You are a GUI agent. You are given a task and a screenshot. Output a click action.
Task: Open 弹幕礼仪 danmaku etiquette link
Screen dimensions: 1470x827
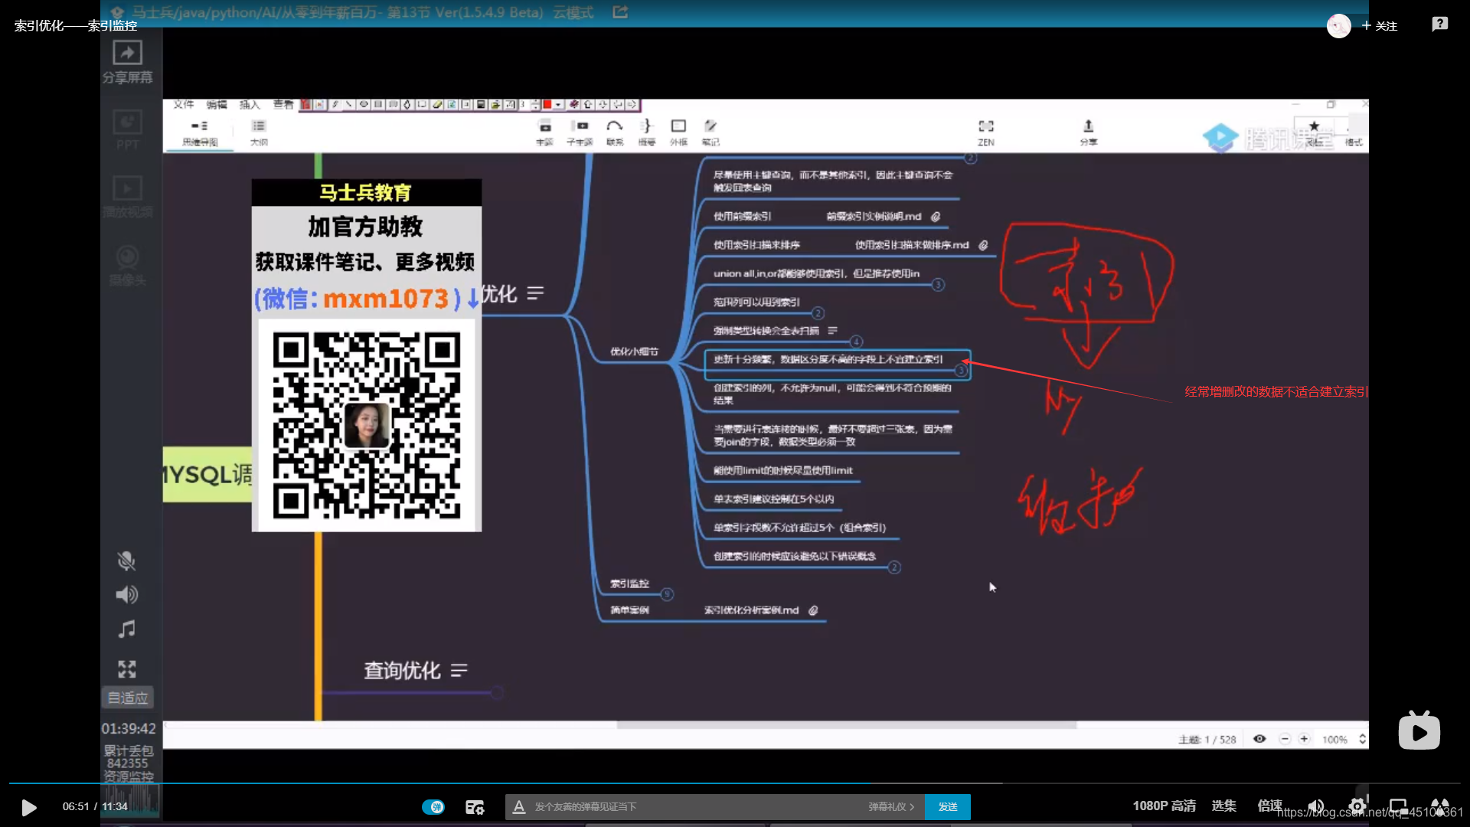[x=891, y=806]
